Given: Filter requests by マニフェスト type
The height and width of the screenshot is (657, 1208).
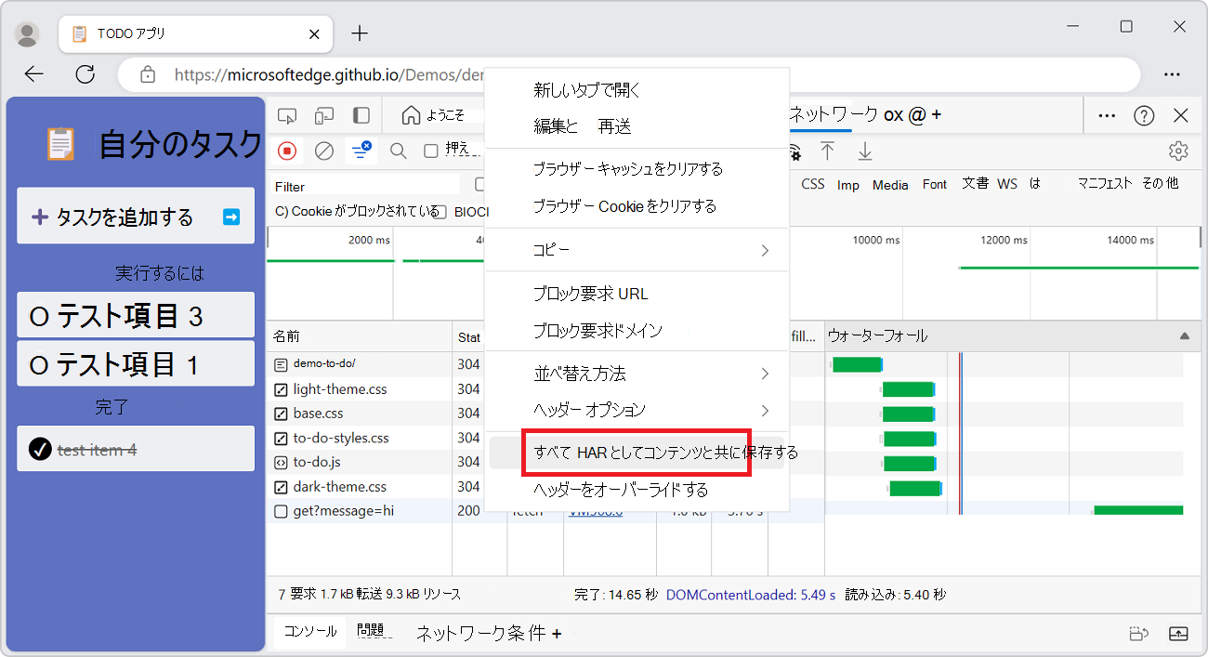Looking at the screenshot, I should point(1105,184).
